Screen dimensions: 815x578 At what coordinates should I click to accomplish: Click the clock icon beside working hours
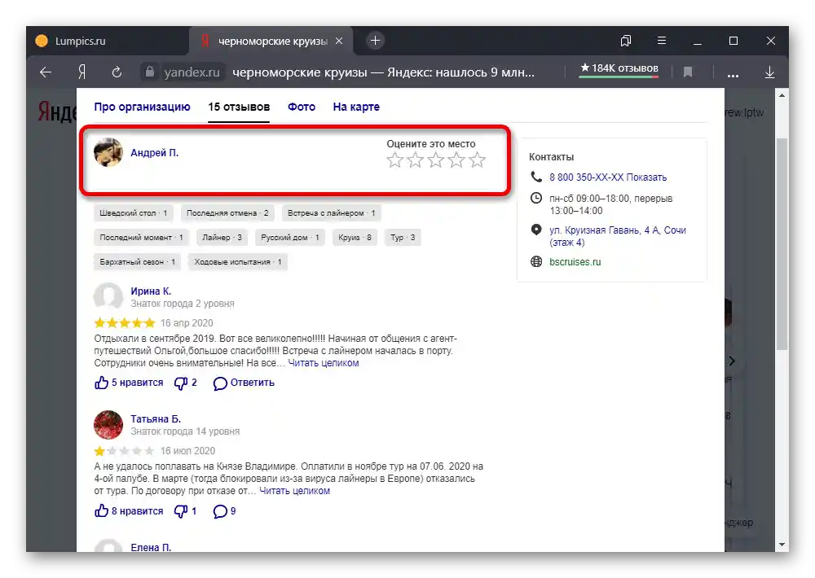[536, 198]
